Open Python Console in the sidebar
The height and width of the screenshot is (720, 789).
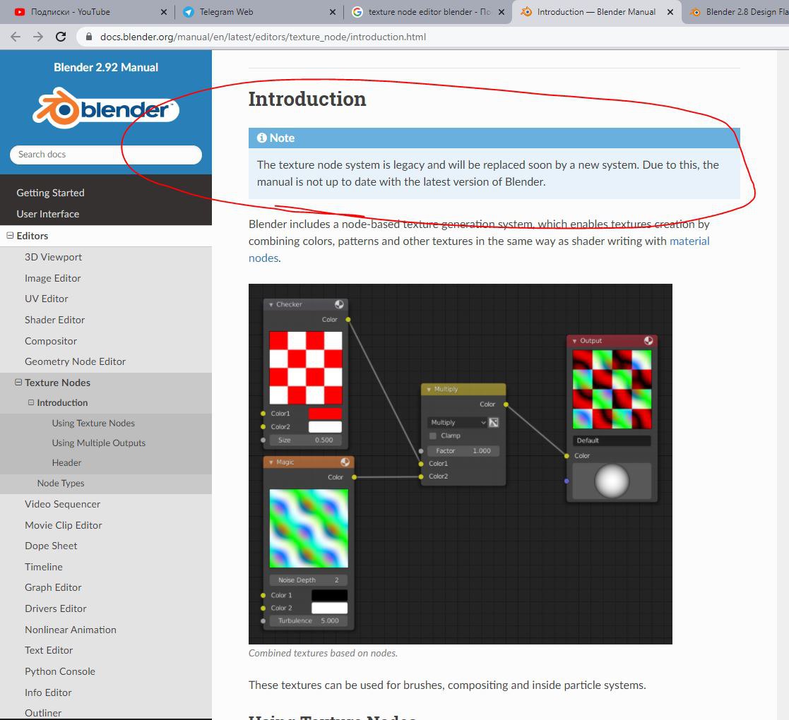[x=60, y=671]
